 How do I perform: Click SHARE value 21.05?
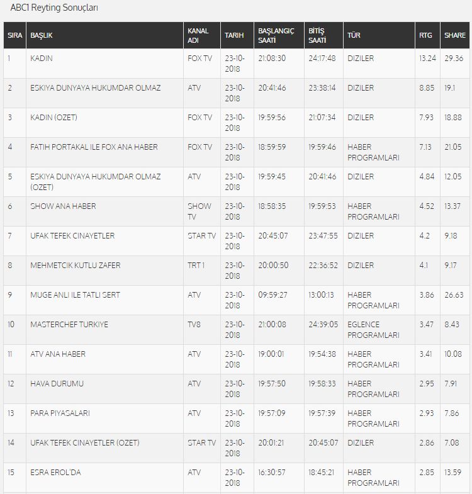453,147
